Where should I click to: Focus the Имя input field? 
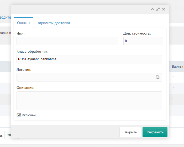click(x=67, y=41)
